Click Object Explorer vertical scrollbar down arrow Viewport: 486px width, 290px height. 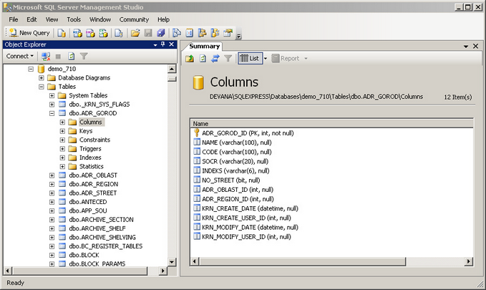tap(172, 262)
